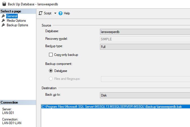Click the wrench icon beside Media Options
The height and width of the screenshot is (127, 190).
pyautogui.click(x=3, y=21)
